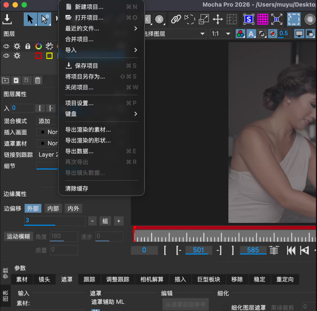Click the edge offset value field showing 3
The width and height of the screenshot is (317, 311).
coord(55,220)
